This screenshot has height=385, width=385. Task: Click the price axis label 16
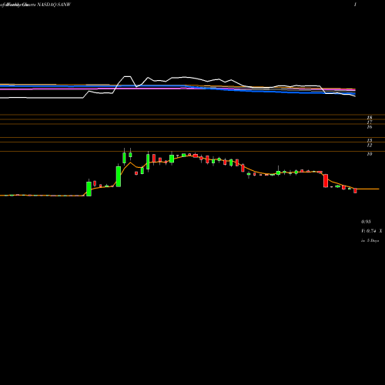(x=370, y=127)
